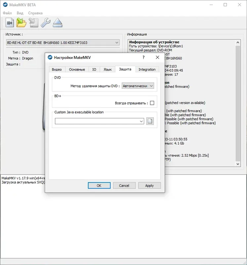This screenshot has height=265, width=247.
Task: Switch to the Integration tab
Action: coord(147,70)
